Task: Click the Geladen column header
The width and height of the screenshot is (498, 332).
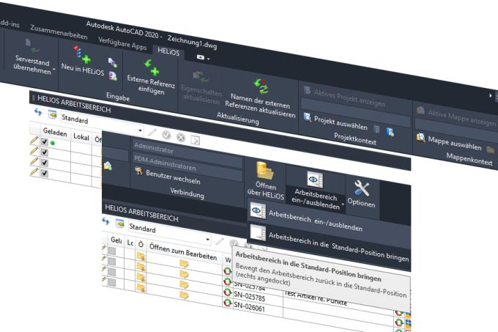Action: (55, 132)
